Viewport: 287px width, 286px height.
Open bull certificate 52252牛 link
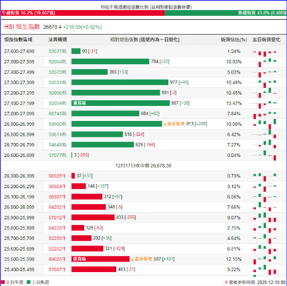(x=57, y=249)
